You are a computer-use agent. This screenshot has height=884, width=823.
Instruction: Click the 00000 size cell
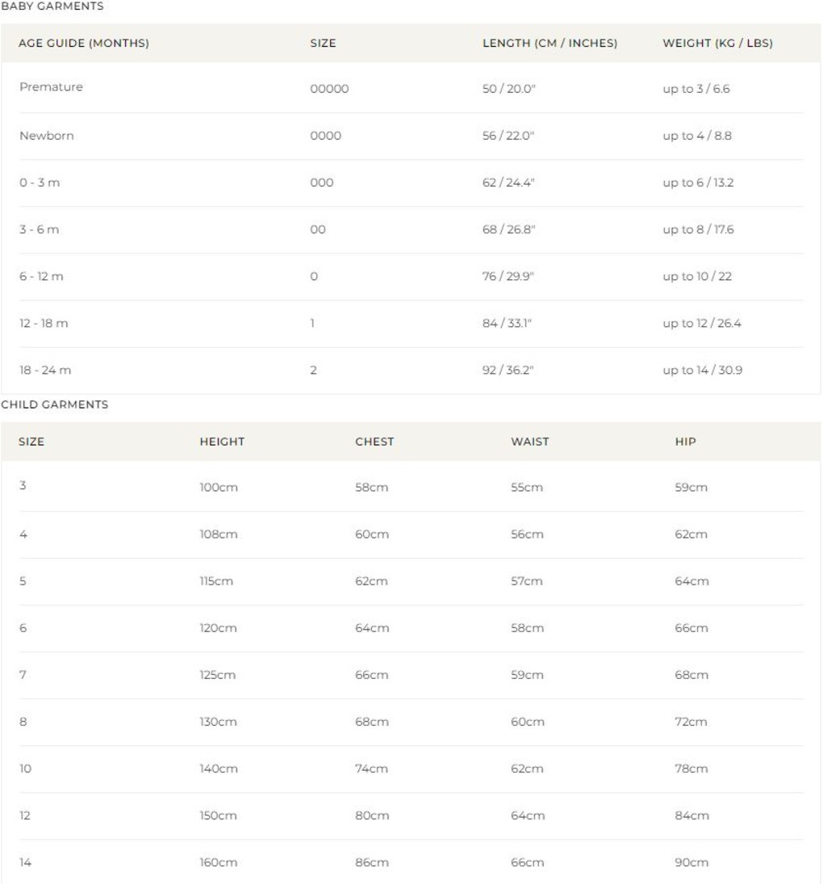(329, 89)
